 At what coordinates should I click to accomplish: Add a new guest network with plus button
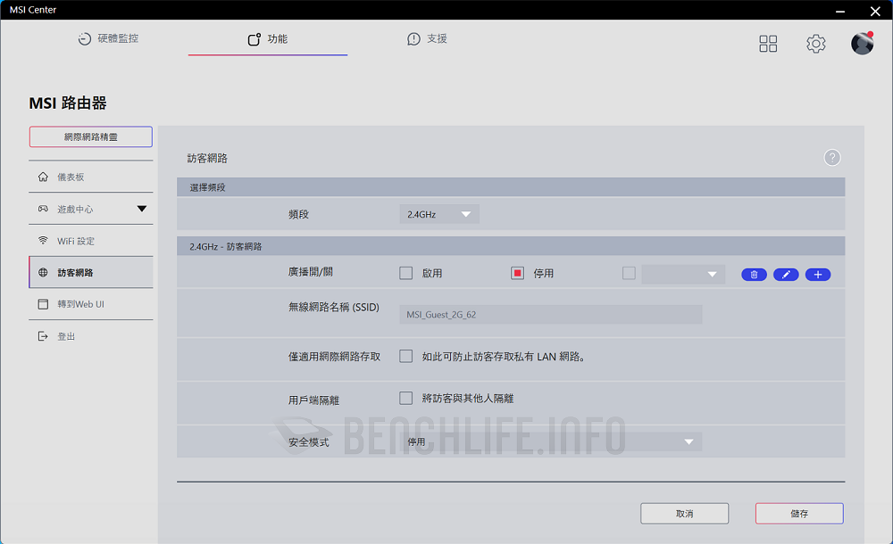click(817, 274)
